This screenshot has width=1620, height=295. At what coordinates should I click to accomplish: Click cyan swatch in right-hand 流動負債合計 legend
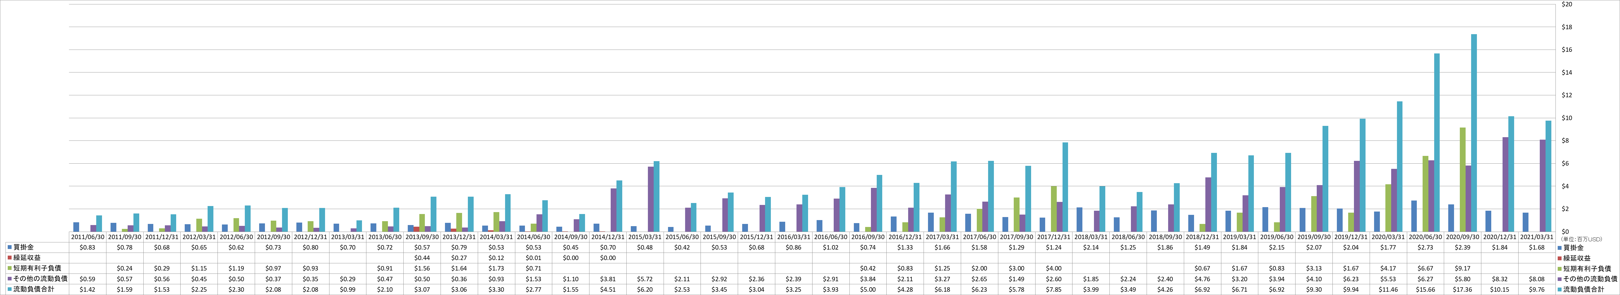pyautogui.click(x=1560, y=289)
